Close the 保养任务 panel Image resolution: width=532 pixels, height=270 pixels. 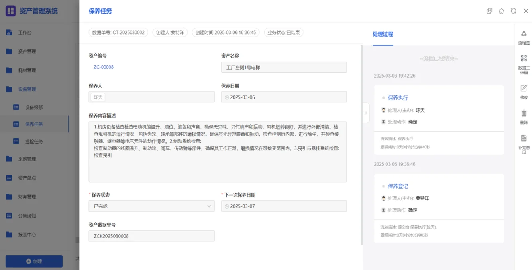click(x=526, y=11)
